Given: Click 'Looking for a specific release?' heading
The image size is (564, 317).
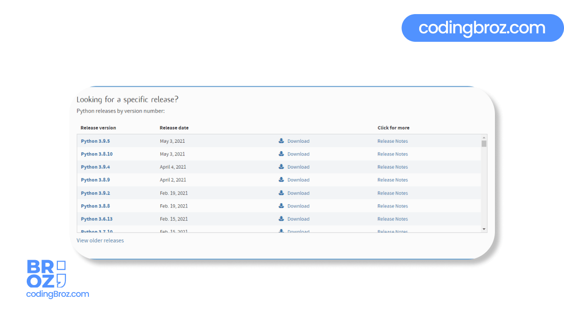Looking at the screenshot, I should [x=127, y=100].
